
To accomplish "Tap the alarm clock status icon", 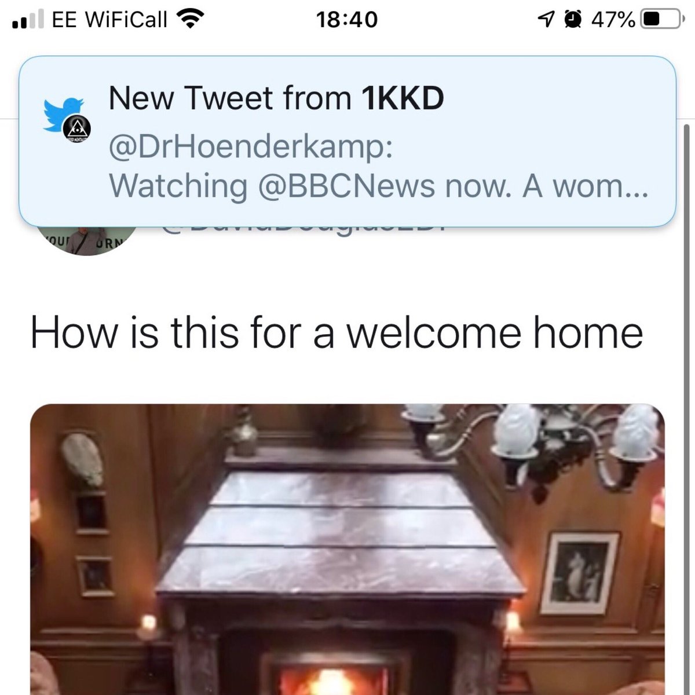I will [573, 20].
